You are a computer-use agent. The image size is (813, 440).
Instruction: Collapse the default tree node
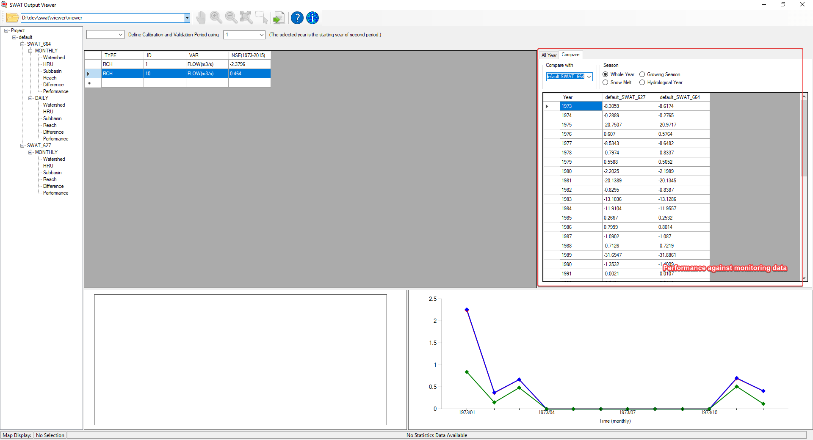14,37
